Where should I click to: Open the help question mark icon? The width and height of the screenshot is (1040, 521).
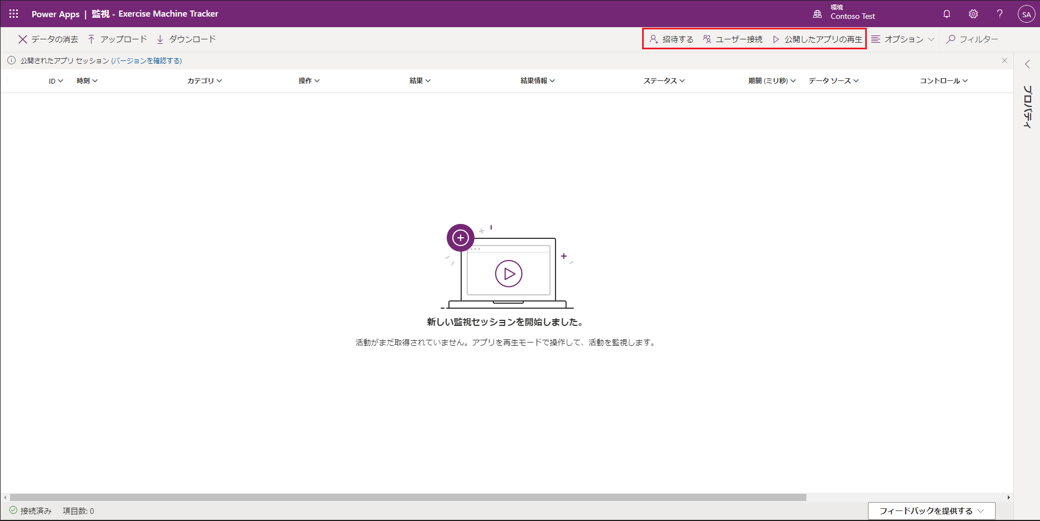point(1000,14)
